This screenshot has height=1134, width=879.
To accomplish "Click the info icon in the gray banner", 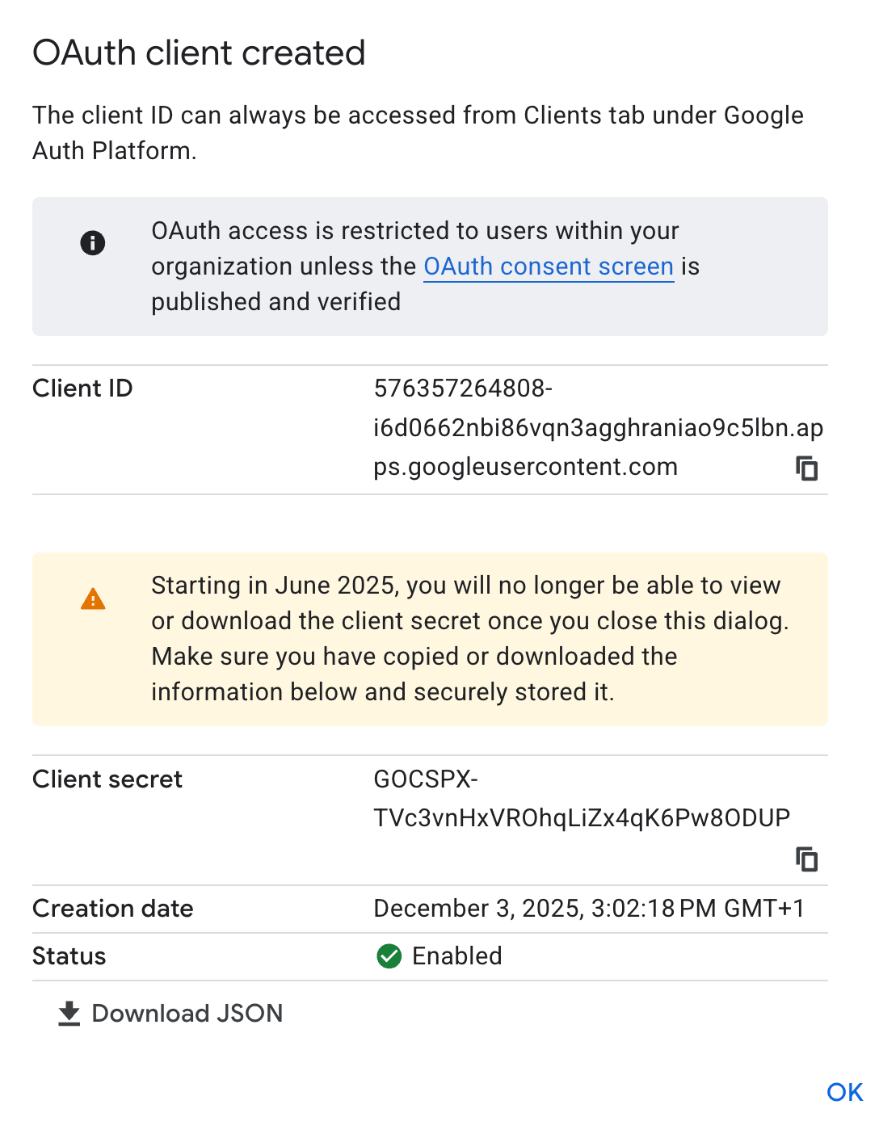I will [x=93, y=242].
